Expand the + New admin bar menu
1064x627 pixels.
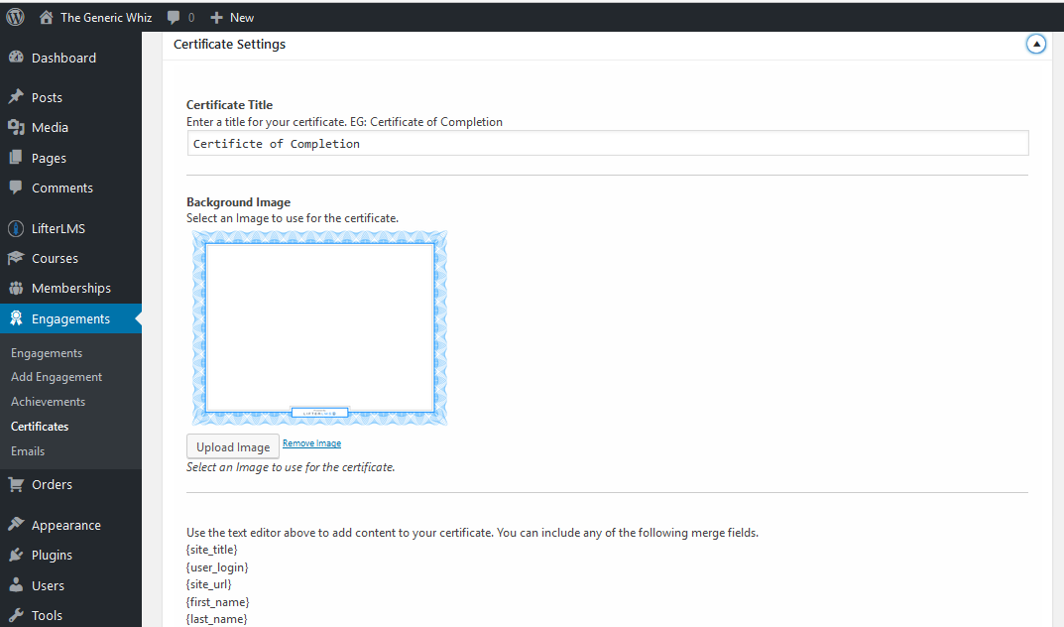(231, 17)
